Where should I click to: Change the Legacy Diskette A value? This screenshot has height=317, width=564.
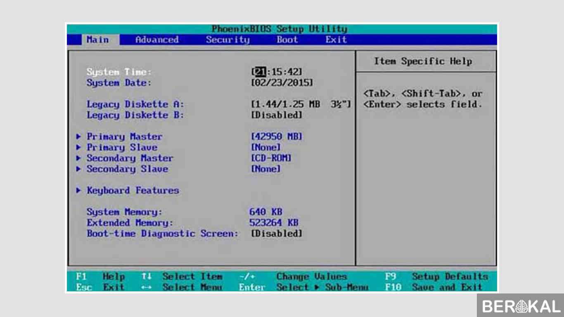[x=301, y=104]
